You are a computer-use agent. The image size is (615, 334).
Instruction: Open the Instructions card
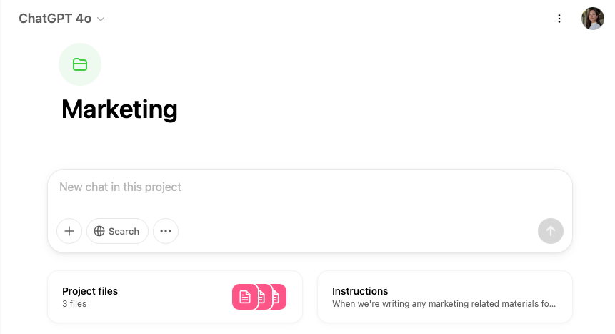pyautogui.click(x=445, y=297)
